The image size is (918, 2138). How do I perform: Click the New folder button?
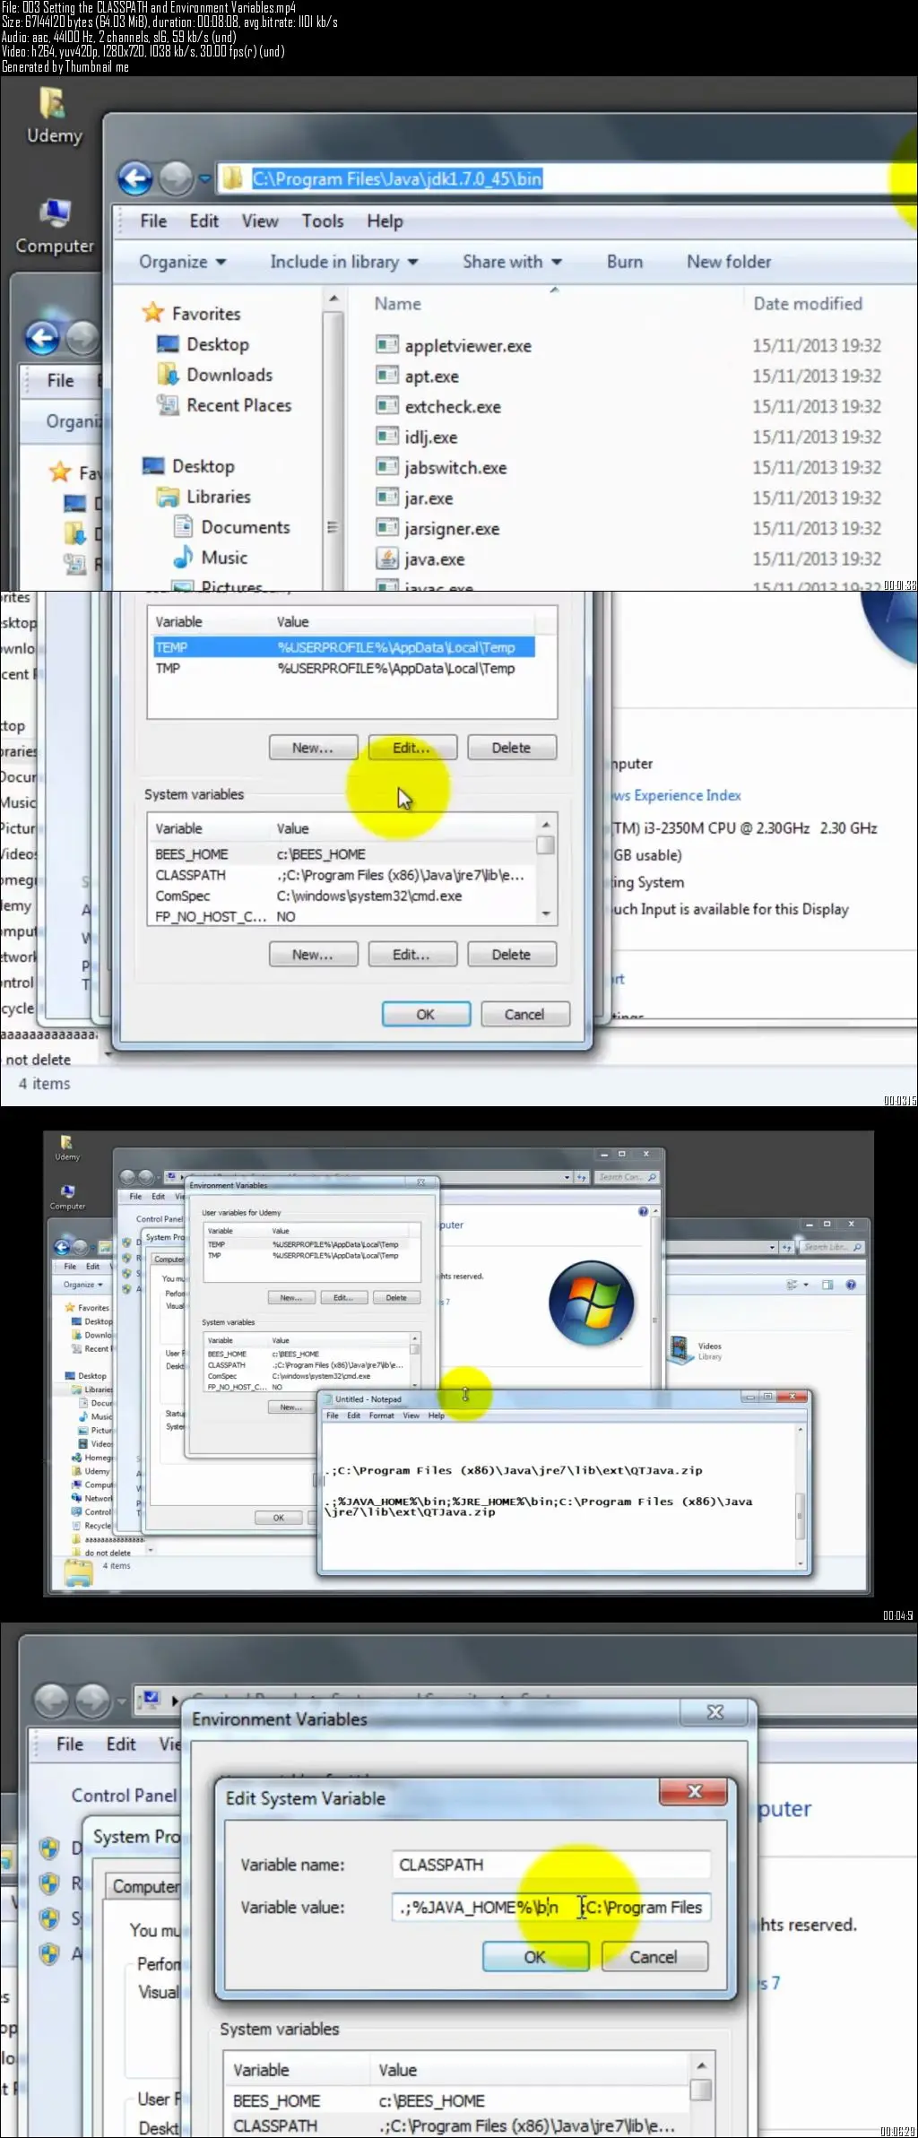click(729, 262)
